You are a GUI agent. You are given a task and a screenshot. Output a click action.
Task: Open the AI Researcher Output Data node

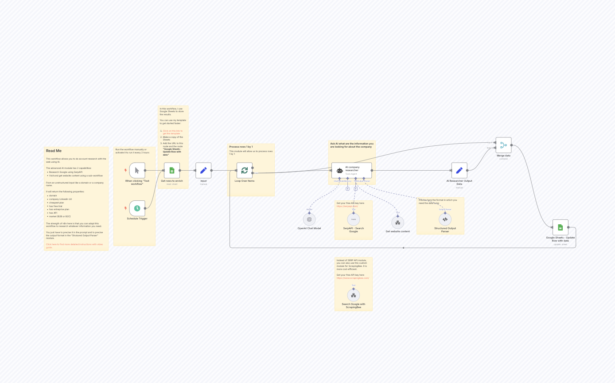pos(459,170)
